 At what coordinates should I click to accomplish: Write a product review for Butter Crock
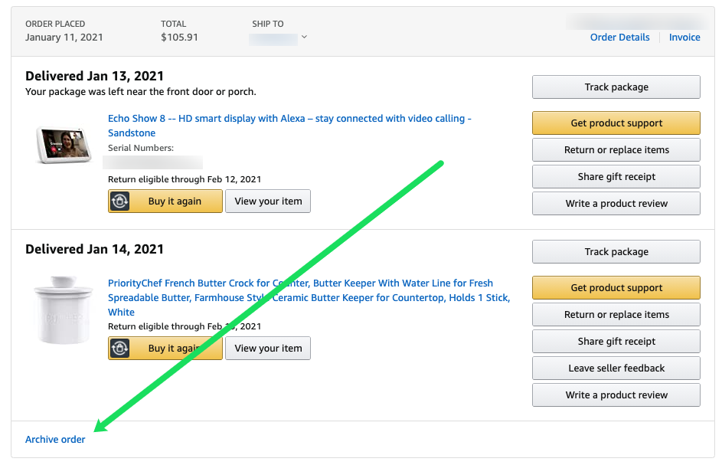616,395
